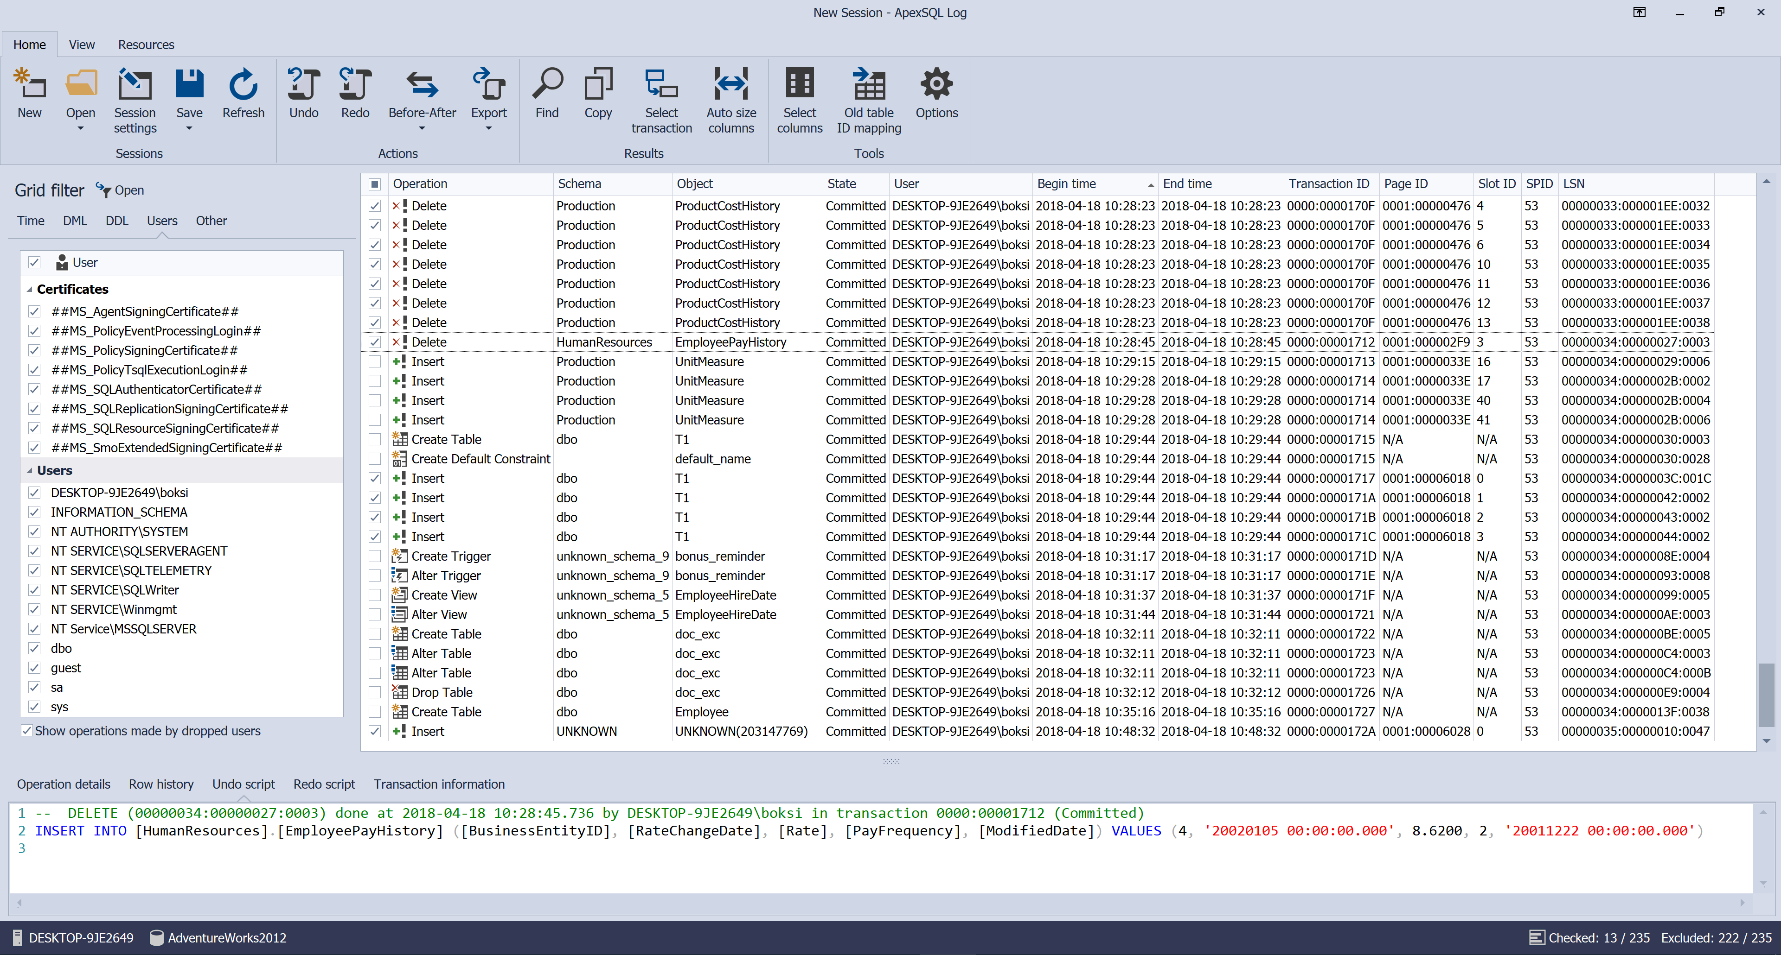
Task: Uncheck ##MS_AgentSigningCertificate## filter
Action: click(34, 311)
